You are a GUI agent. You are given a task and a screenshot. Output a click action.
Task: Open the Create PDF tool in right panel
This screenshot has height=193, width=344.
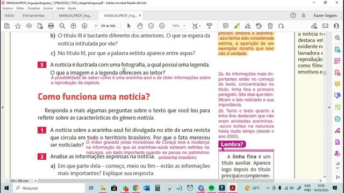[x=338, y=72]
